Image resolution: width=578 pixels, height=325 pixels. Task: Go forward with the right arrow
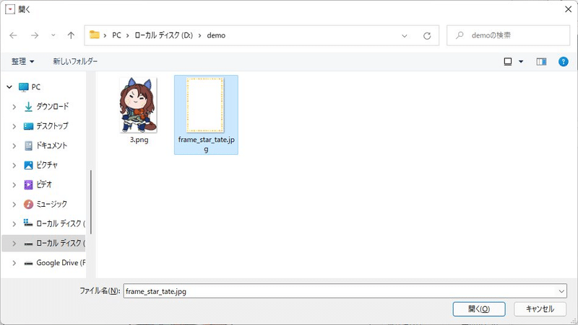35,35
